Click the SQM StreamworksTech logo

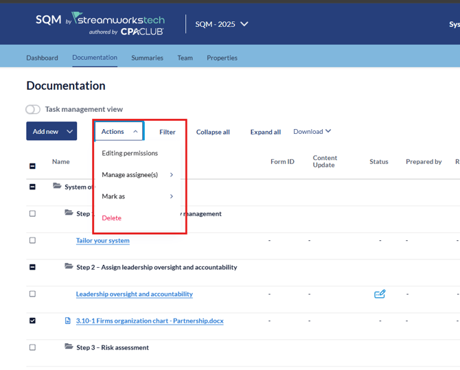click(x=100, y=23)
